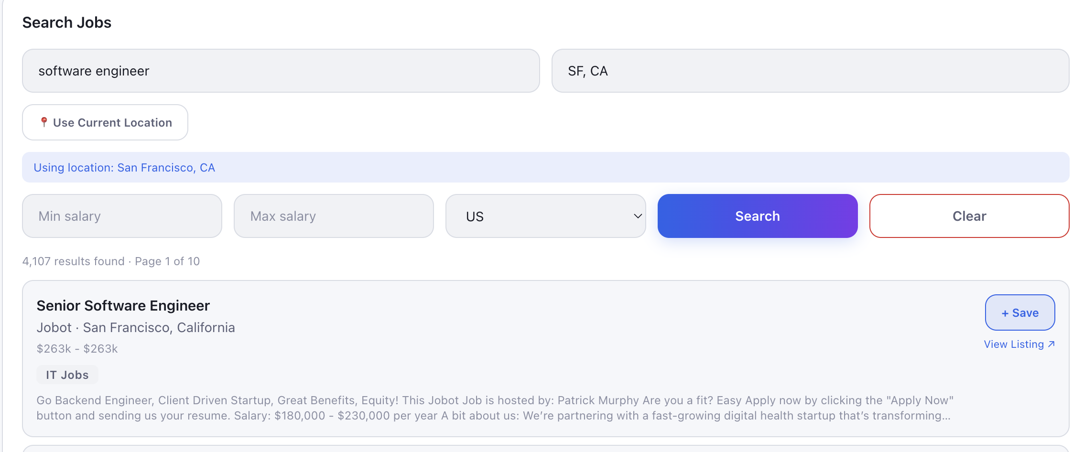Open the country selector chevron arrow
This screenshot has width=1084, height=452.
point(637,216)
